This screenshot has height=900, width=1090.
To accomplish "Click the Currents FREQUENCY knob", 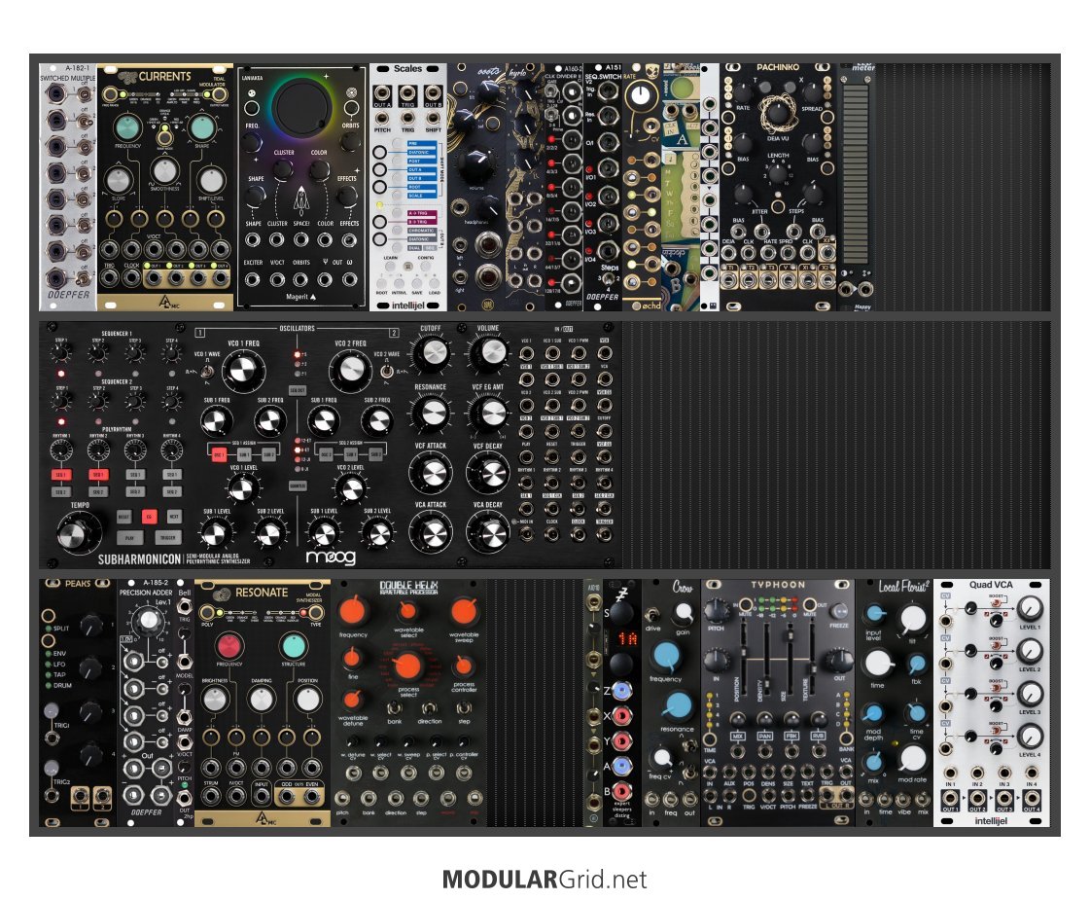I will pyautogui.click(x=128, y=128).
